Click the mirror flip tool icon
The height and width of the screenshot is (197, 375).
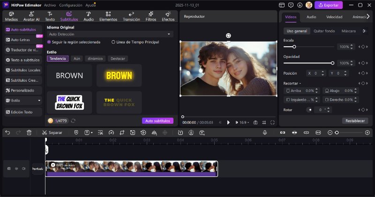pos(154,133)
